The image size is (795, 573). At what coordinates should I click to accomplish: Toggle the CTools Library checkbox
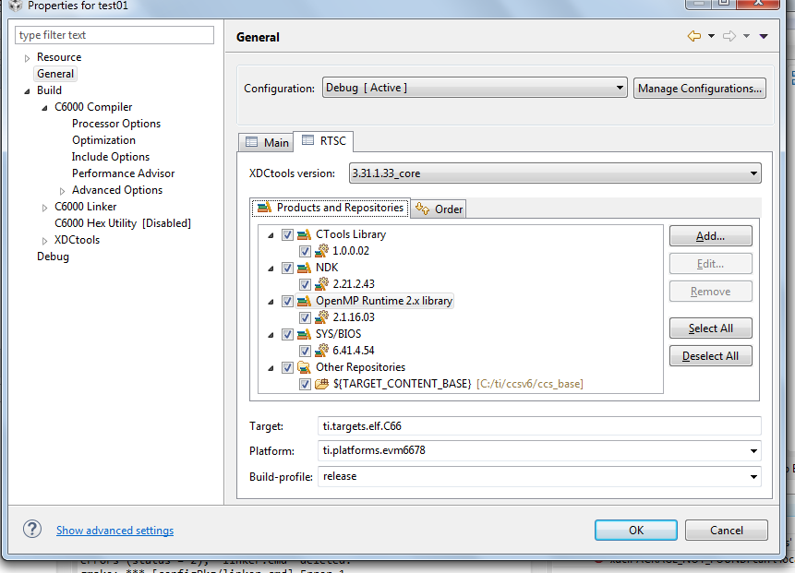[287, 234]
